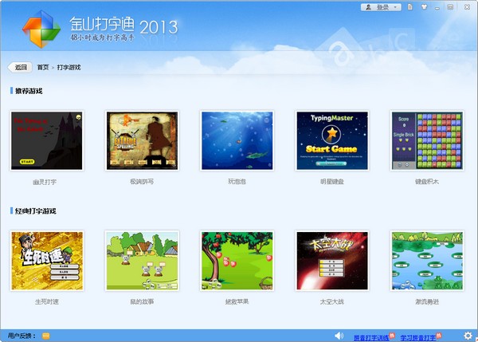Open the 生死时速 game thumbnail

(x=47, y=261)
